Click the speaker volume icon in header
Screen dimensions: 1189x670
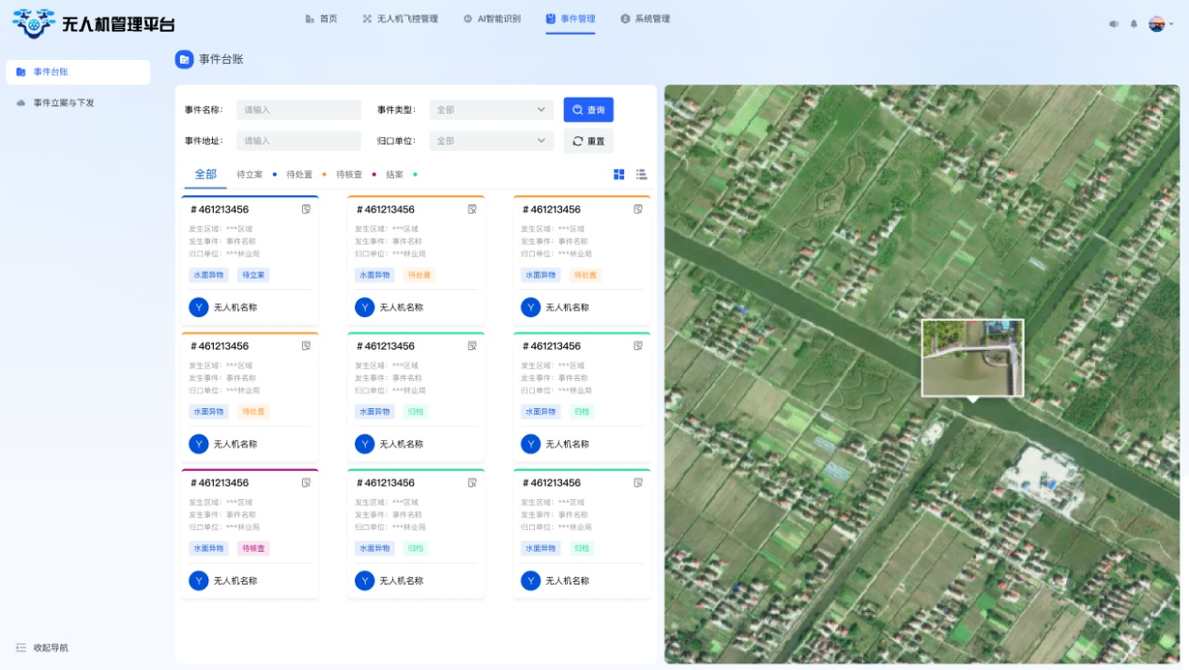[x=1114, y=24]
